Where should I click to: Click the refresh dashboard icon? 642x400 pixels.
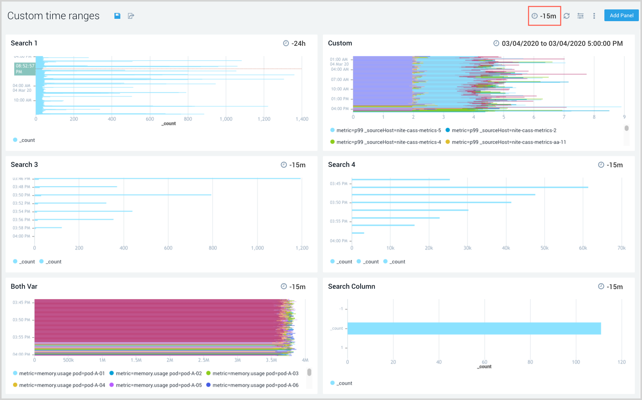pyautogui.click(x=566, y=16)
